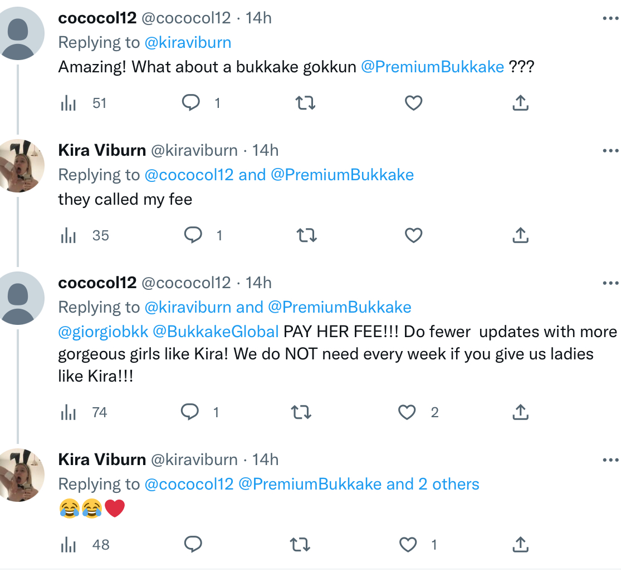Viewport: 621px width, 578px height.
Task: View analytics on the 'PAY HER FEE' tweet
Action: pyautogui.click(x=69, y=413)
